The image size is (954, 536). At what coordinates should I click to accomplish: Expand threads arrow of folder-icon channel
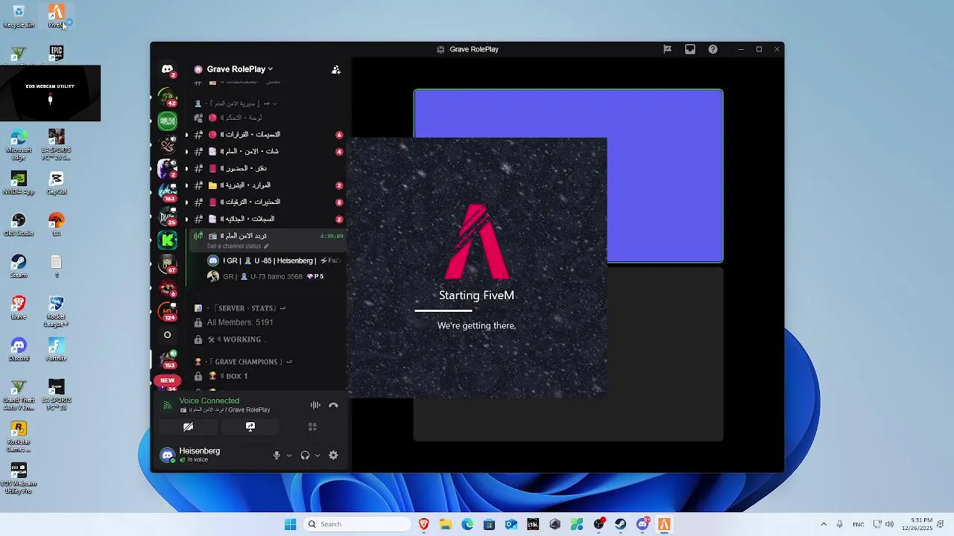tap(186, 185)
